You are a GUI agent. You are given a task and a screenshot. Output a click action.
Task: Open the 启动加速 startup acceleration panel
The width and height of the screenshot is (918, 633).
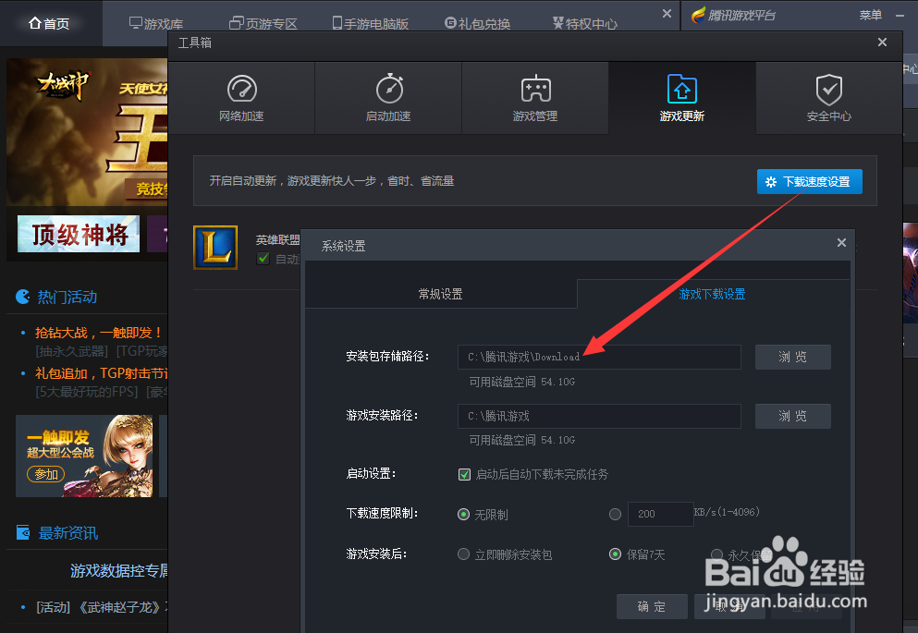point(388,97)
